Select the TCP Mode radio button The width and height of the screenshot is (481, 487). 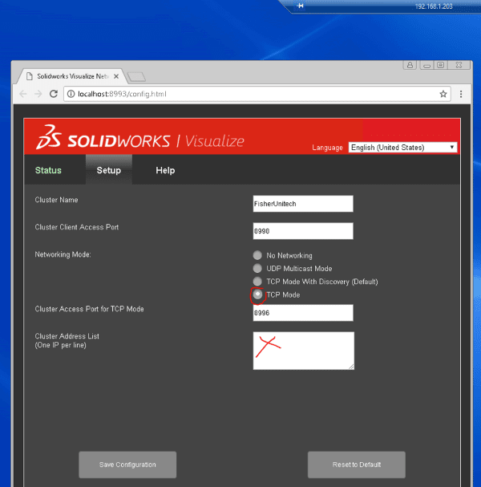tap(257, 294)
